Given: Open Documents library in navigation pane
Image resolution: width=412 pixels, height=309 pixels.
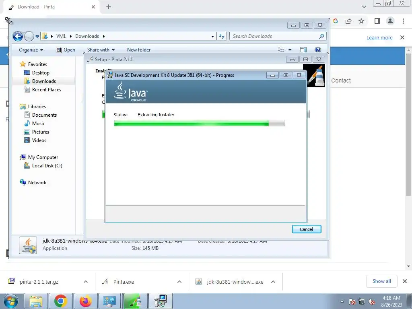Looking at the screenshot, I should pyautogui.click(x=41, y=115).
